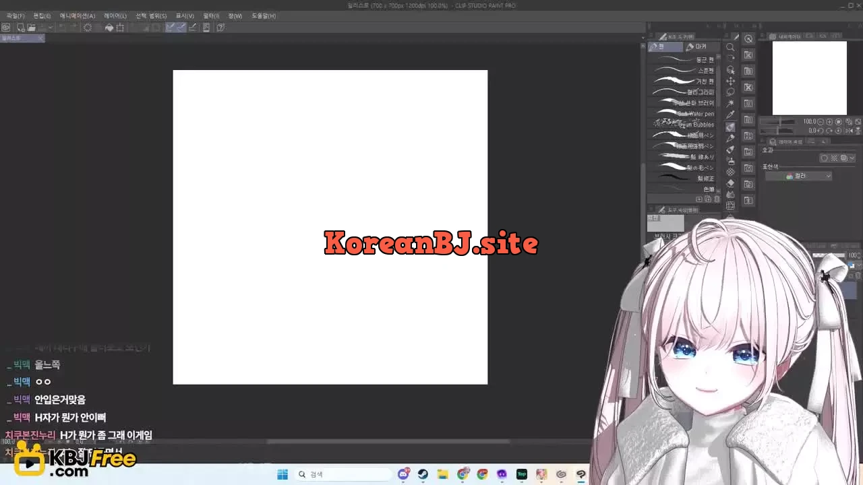Viewport: 863px width, 485px height.
Task: Open the 애니메이션(A) menu
Action: pyautogui.click(x=77, y=15)
